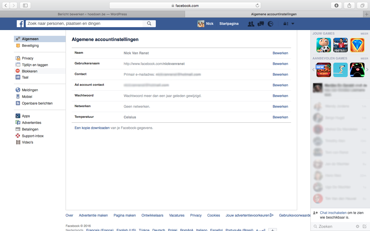Click the Een kopie downloaden link
Image resolution: width=370 pixels, height=231 pixels.
coord(92,128)
